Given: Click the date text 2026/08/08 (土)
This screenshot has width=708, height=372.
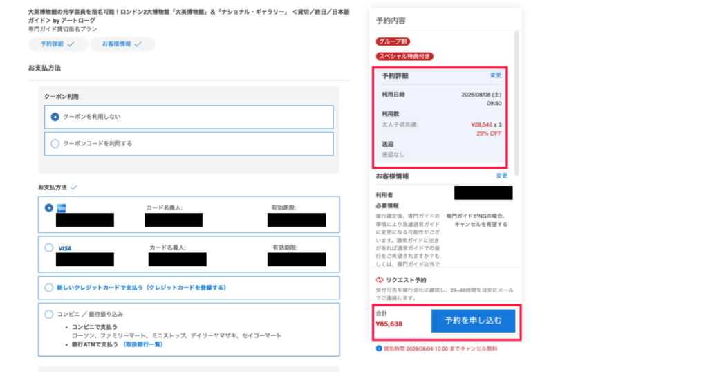Looking at the screenshot, I should [x=481, y=95].
